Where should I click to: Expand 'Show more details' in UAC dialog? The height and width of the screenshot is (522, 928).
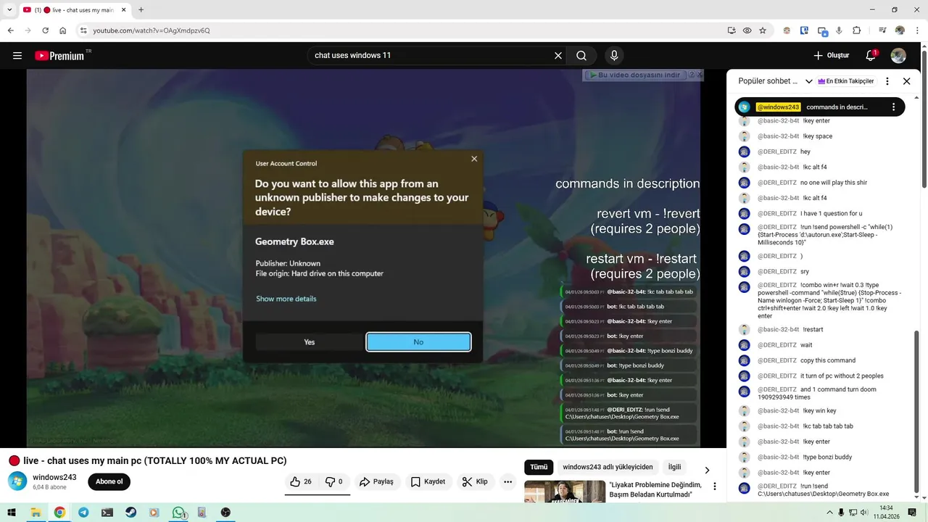[286, 299]
